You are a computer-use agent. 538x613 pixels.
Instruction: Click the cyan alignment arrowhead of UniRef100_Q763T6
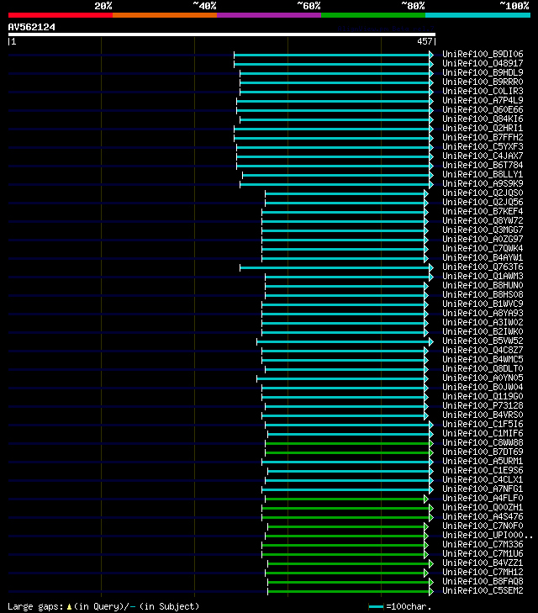(431, 267)
